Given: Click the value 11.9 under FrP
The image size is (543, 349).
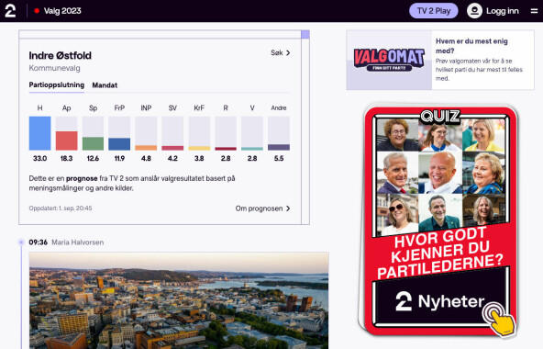Looking at the screenshot, I should tap(119, 159).
